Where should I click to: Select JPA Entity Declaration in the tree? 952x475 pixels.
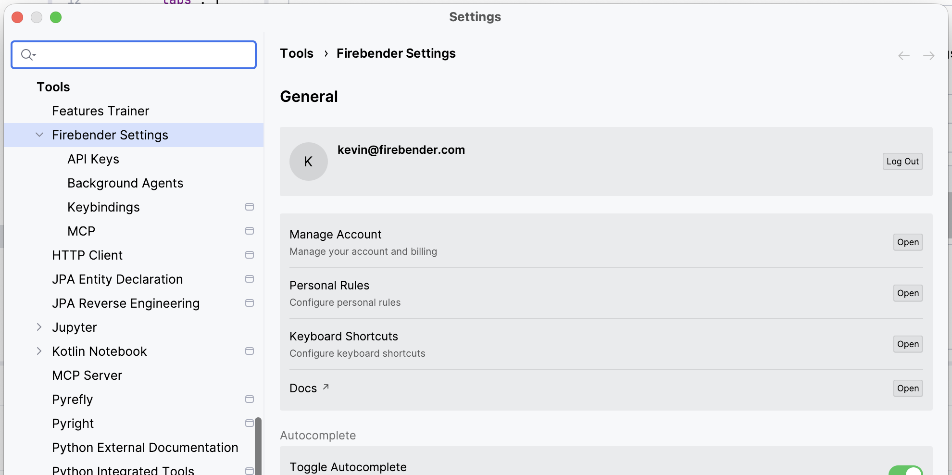[117, 279]
